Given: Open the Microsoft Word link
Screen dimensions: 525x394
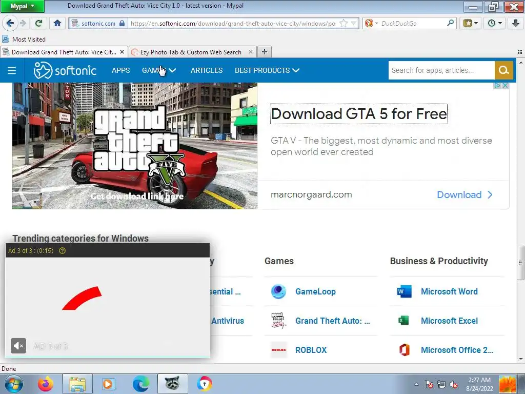Looking at the screenshot, I should [449, 291].
